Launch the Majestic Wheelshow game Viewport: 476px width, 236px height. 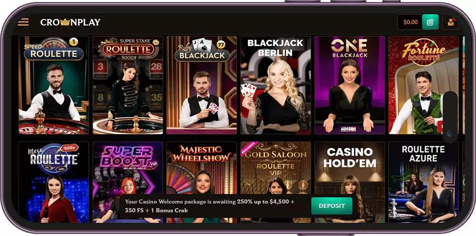[201, 182]
